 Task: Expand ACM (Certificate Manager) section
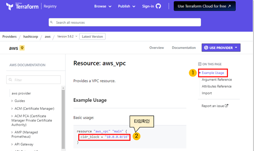pyautogui.click(x=12, y=109)
